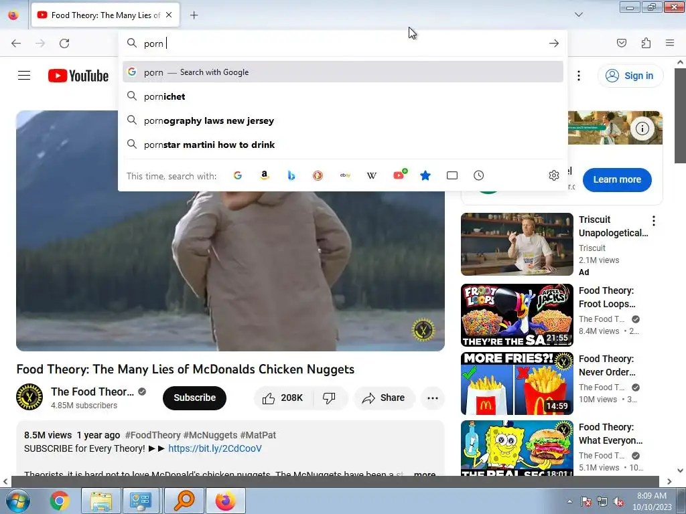Save page to Pocket icon

coord(622,43)
